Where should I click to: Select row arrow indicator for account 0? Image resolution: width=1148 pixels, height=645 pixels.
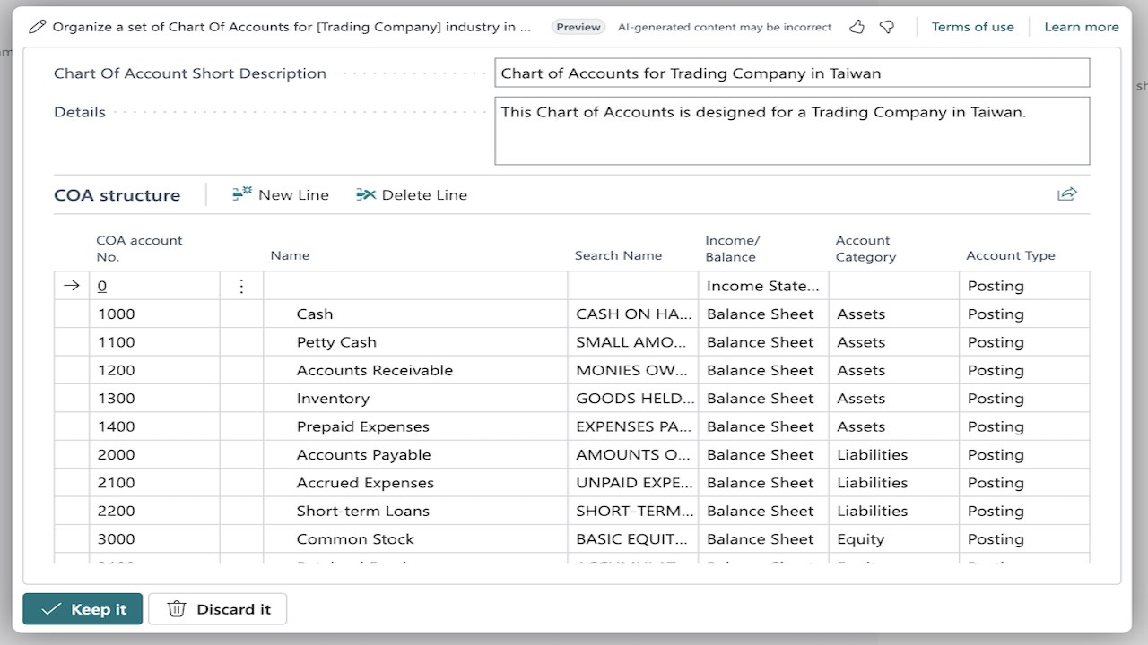coord(72,286)
